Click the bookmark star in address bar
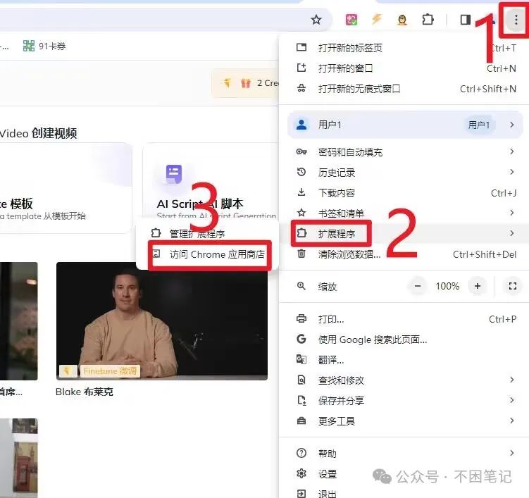The height and width of the screenshot is (498, 529). [316, 20]
